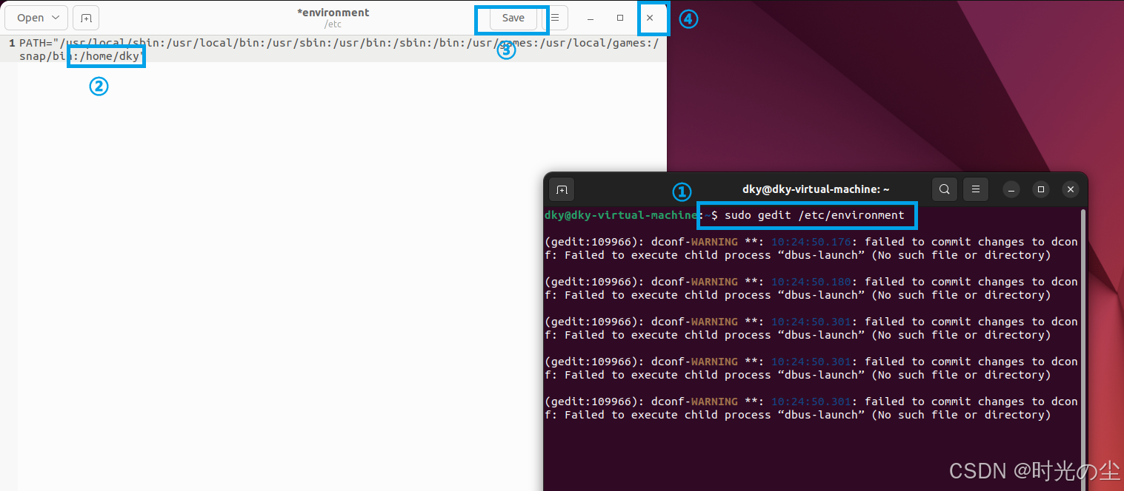Image resolution: width=1124 pixels, height=491 pixels.
Task: Minimize the terminal window
Action: 1012,190
